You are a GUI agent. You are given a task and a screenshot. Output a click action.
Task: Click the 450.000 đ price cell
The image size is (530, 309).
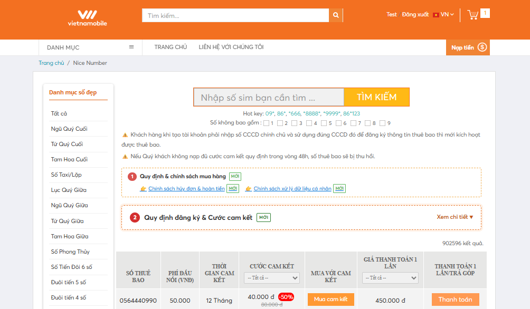pyautogui.click(x=390, y=300)
